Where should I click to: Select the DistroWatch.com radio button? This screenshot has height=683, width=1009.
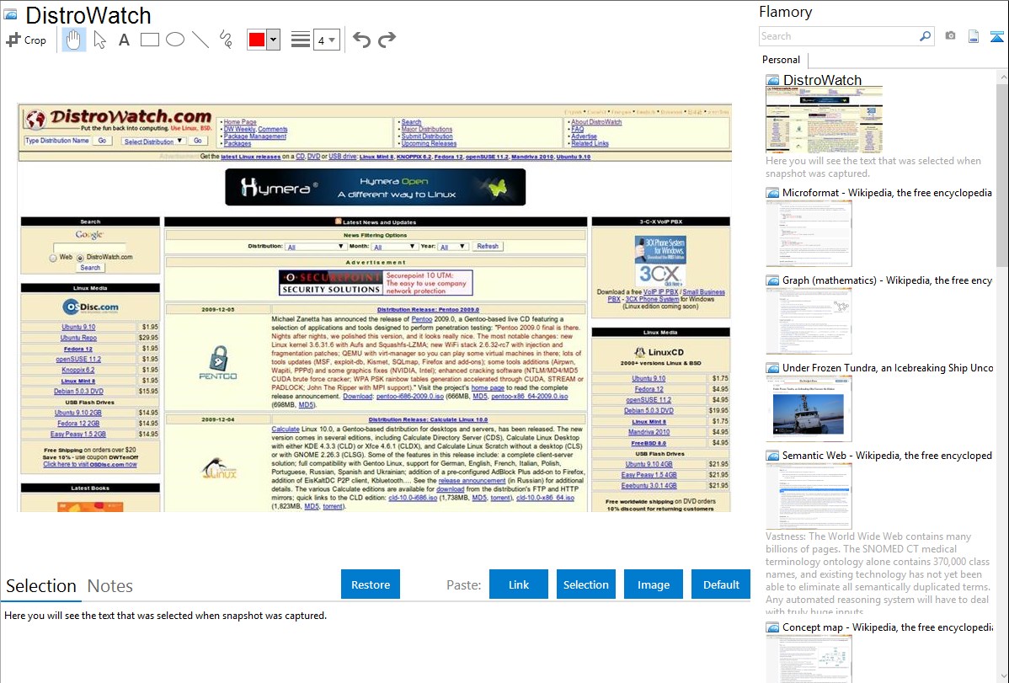pos(81,258)
